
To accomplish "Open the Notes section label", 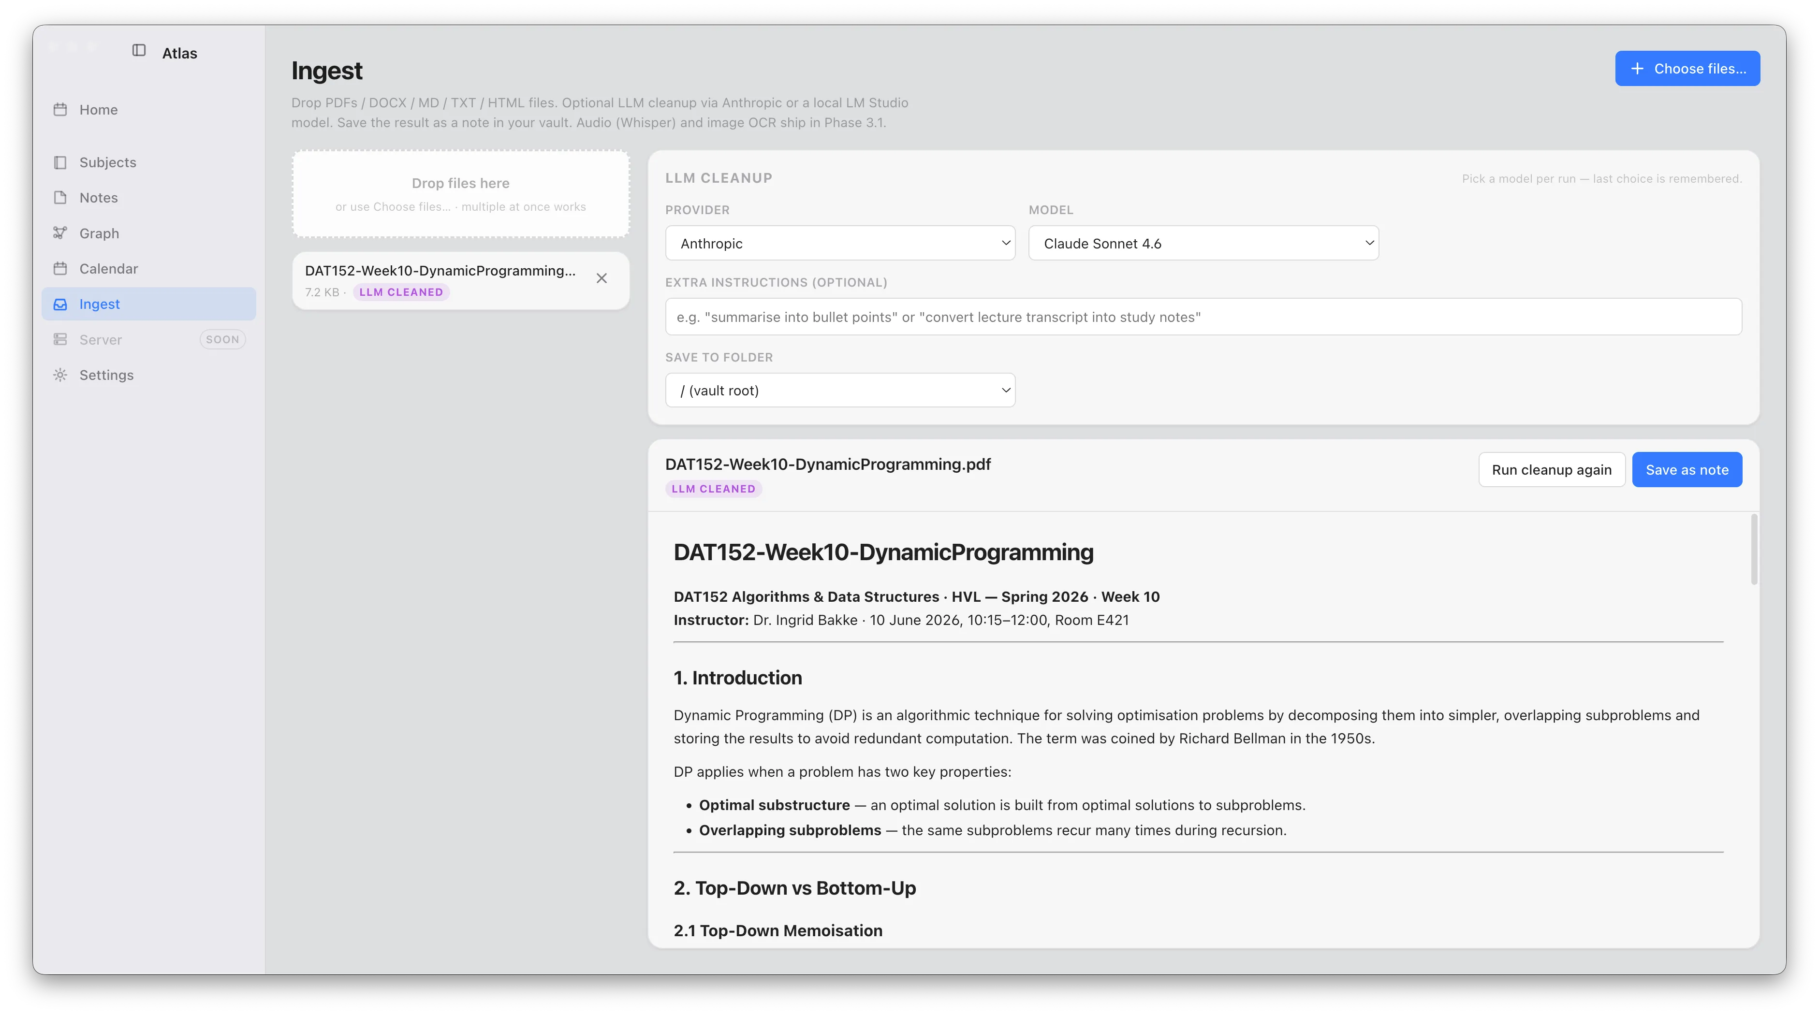I will (99, 198).
